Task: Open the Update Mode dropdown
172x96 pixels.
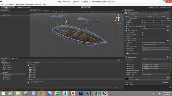Action: (x=156, y=48)
